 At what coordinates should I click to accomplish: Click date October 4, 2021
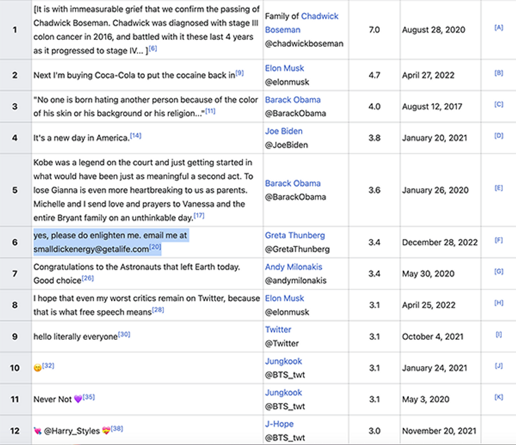[x=433, y=337]
